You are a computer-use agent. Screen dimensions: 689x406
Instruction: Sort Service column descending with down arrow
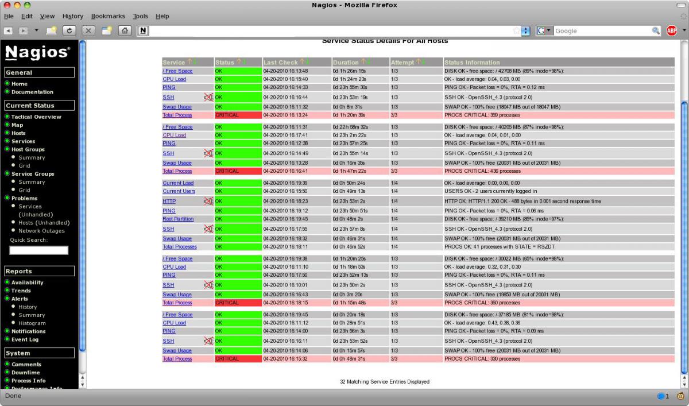[195, 62]
